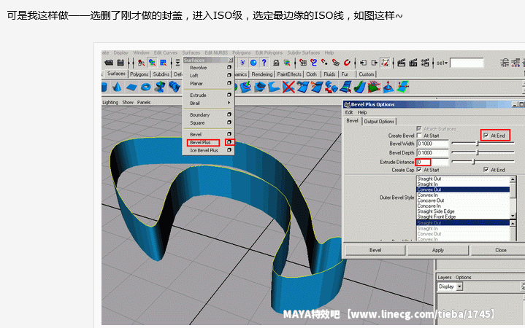Click the Loft shelf icon
525x328 pixels.
tap(175, 87)
